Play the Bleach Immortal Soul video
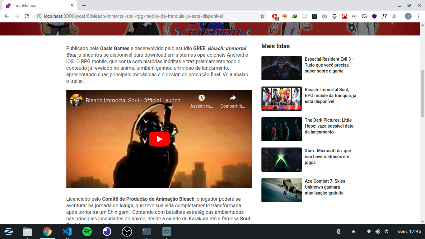The width and height of the screenshot is (425, 239). pos(159,139)
